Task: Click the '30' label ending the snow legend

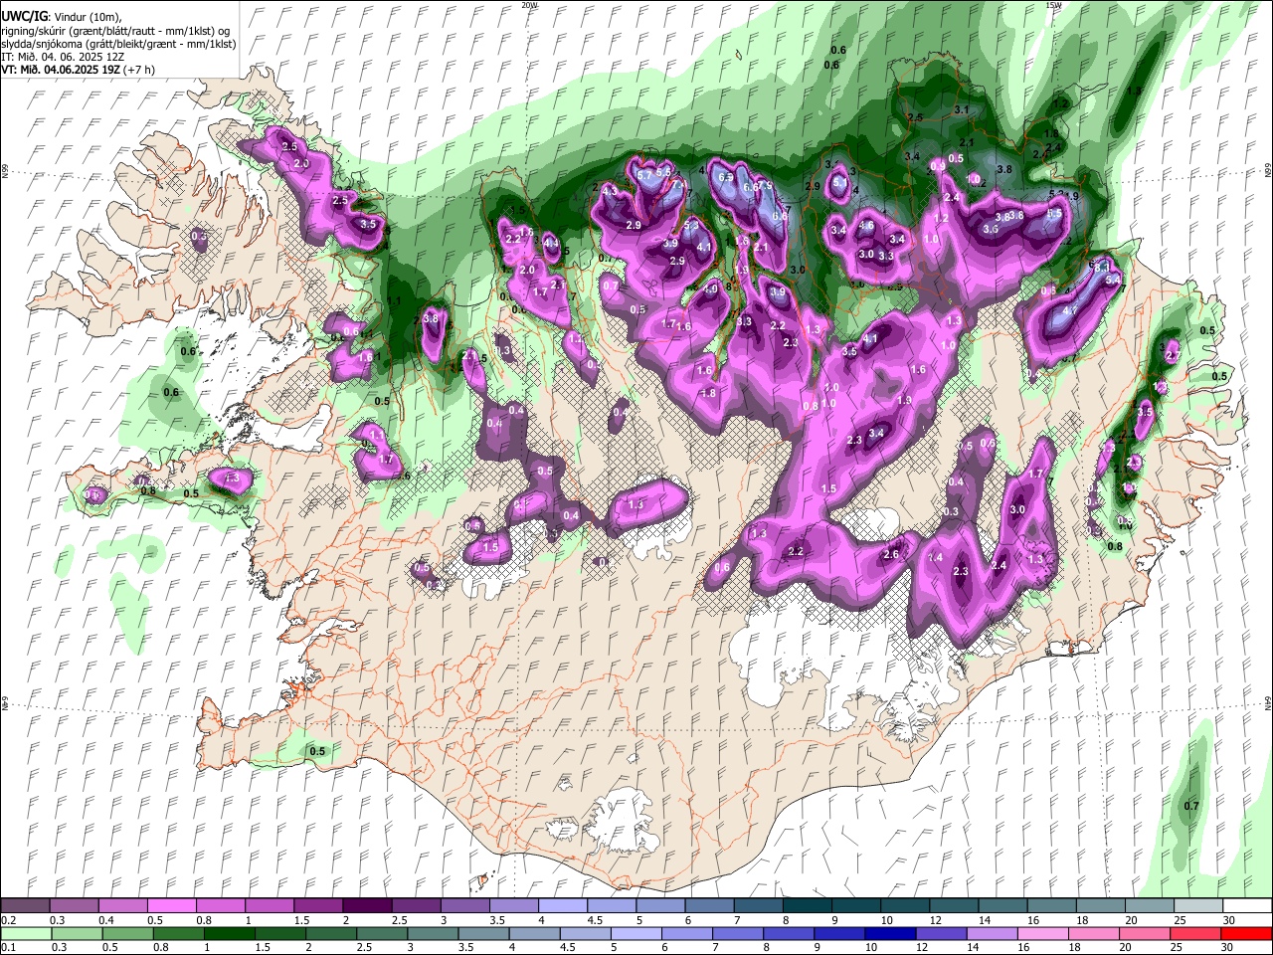Action: pyautogui.click(x=1229, y=921)
